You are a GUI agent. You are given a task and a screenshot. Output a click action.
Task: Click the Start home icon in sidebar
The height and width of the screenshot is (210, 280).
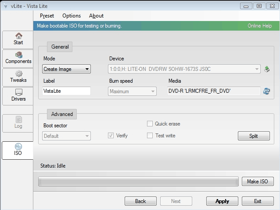(18, 36)
